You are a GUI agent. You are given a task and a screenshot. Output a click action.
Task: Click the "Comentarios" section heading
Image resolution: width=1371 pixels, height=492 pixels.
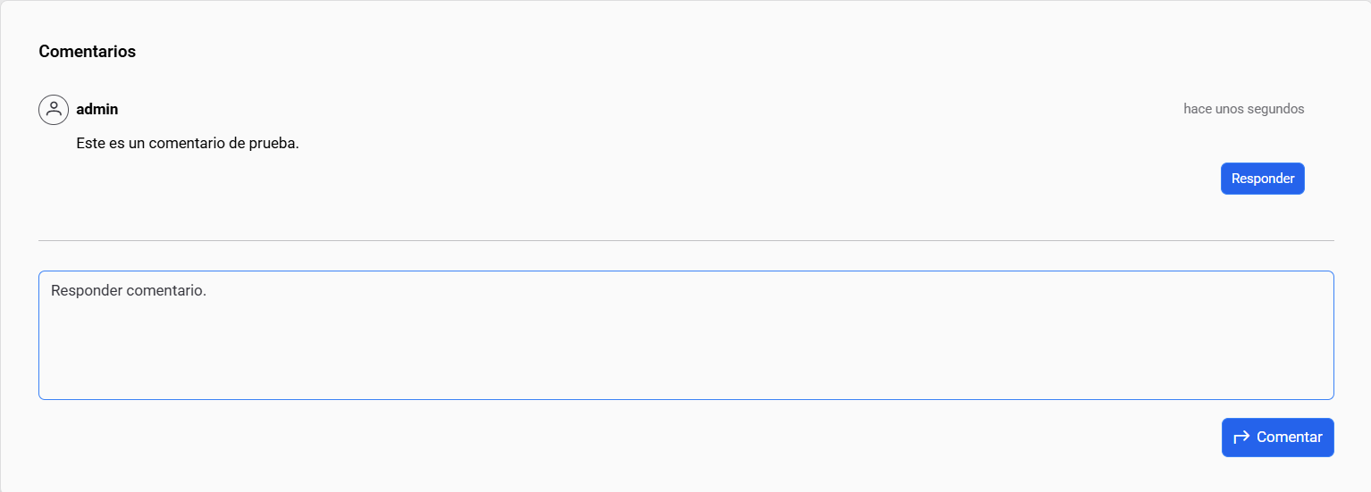[87, 52]
